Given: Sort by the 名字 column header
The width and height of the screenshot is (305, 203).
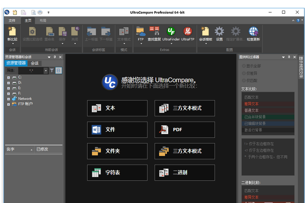Looking at the screenshot, I should 20,149.
